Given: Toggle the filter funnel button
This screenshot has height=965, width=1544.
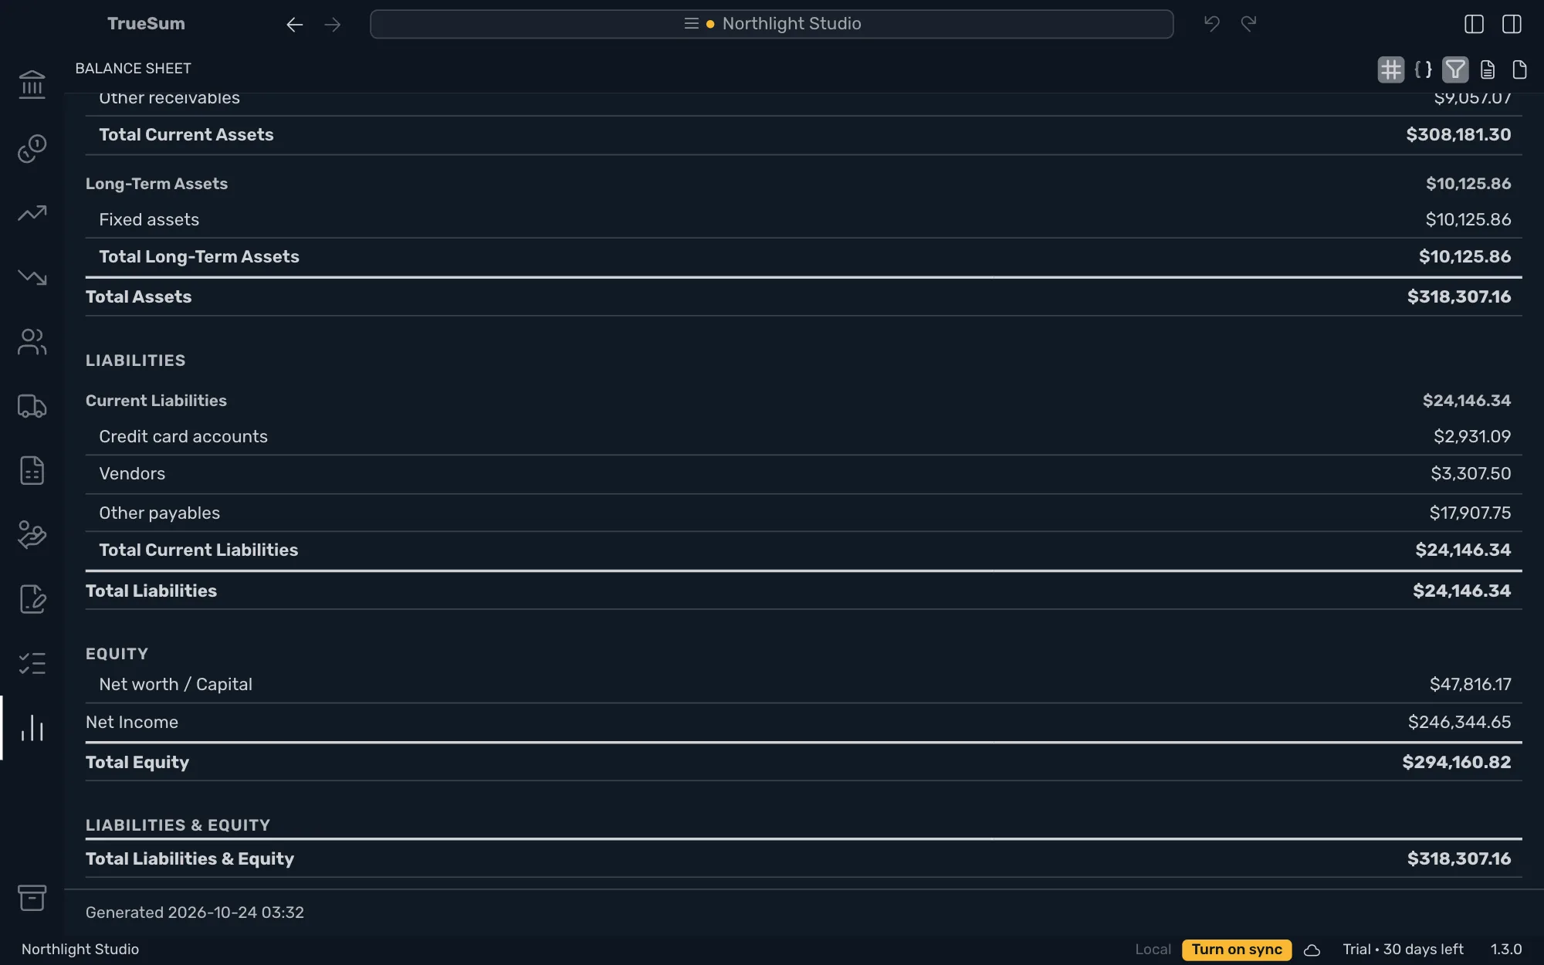Looking at the screenshot, I should pyautogui.click(x=1454, y=69).
